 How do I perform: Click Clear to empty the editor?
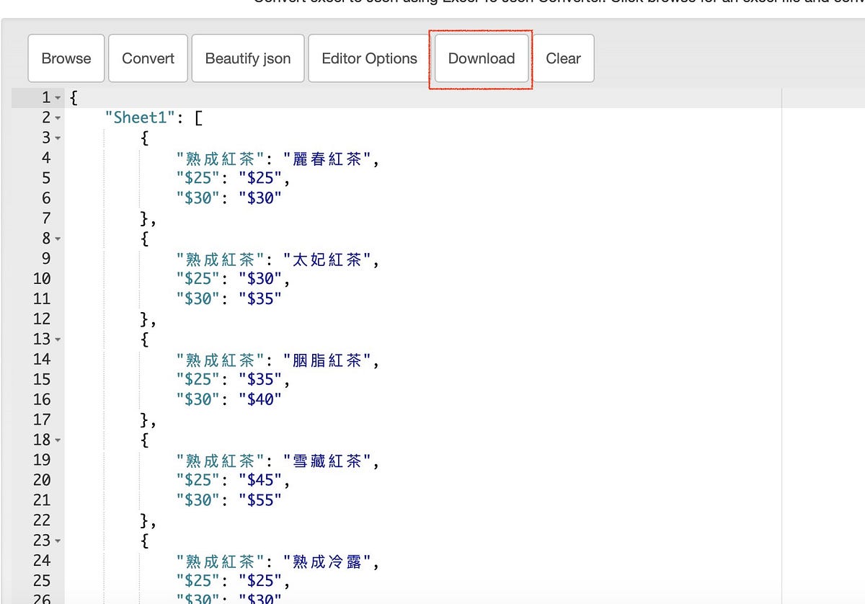564,58
